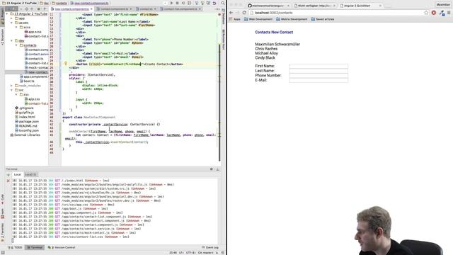Open the Saved articles bookmarks folder

pos(323,19)
